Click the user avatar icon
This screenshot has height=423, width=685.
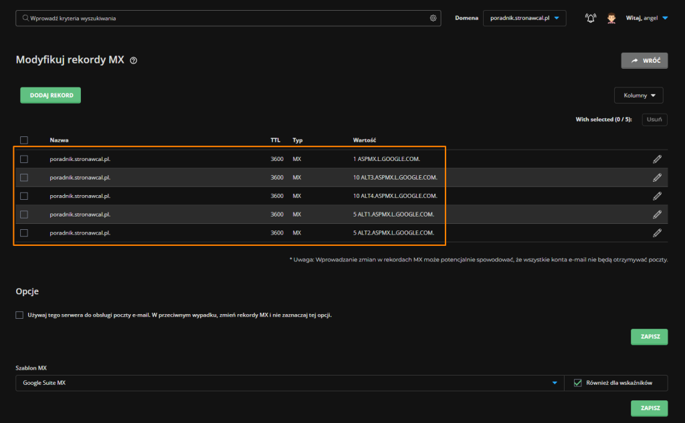coord(611,18)
